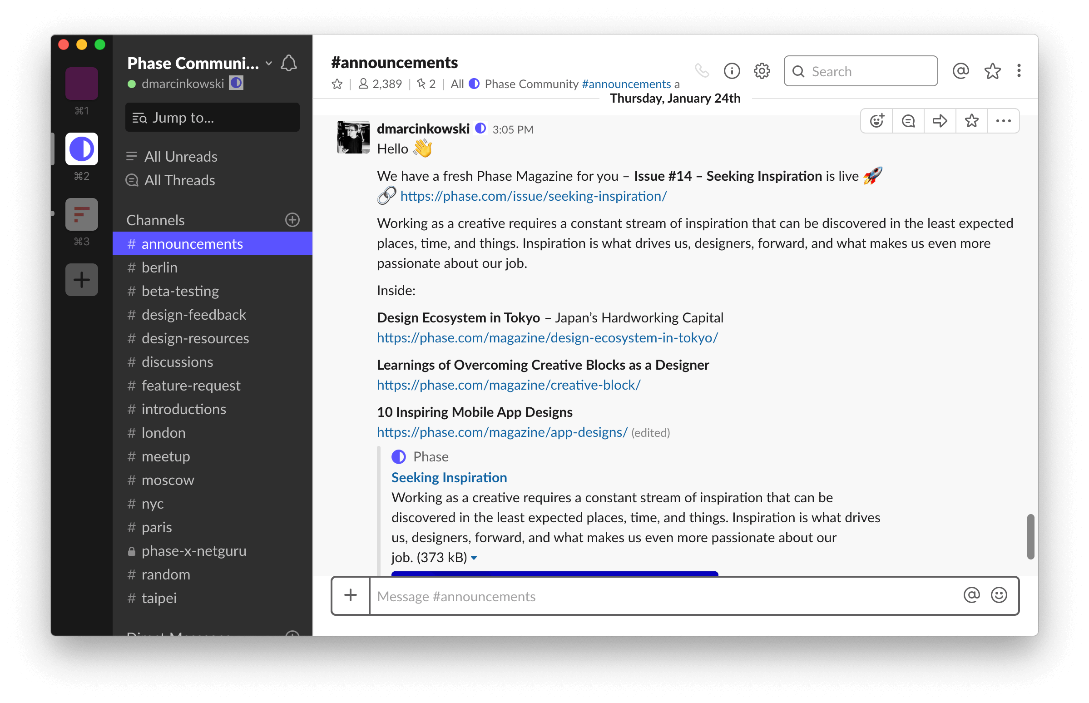Screen dimensions: 1089x703
Task: Click the dmarcinkowski sender name
Action: [423, 129]
